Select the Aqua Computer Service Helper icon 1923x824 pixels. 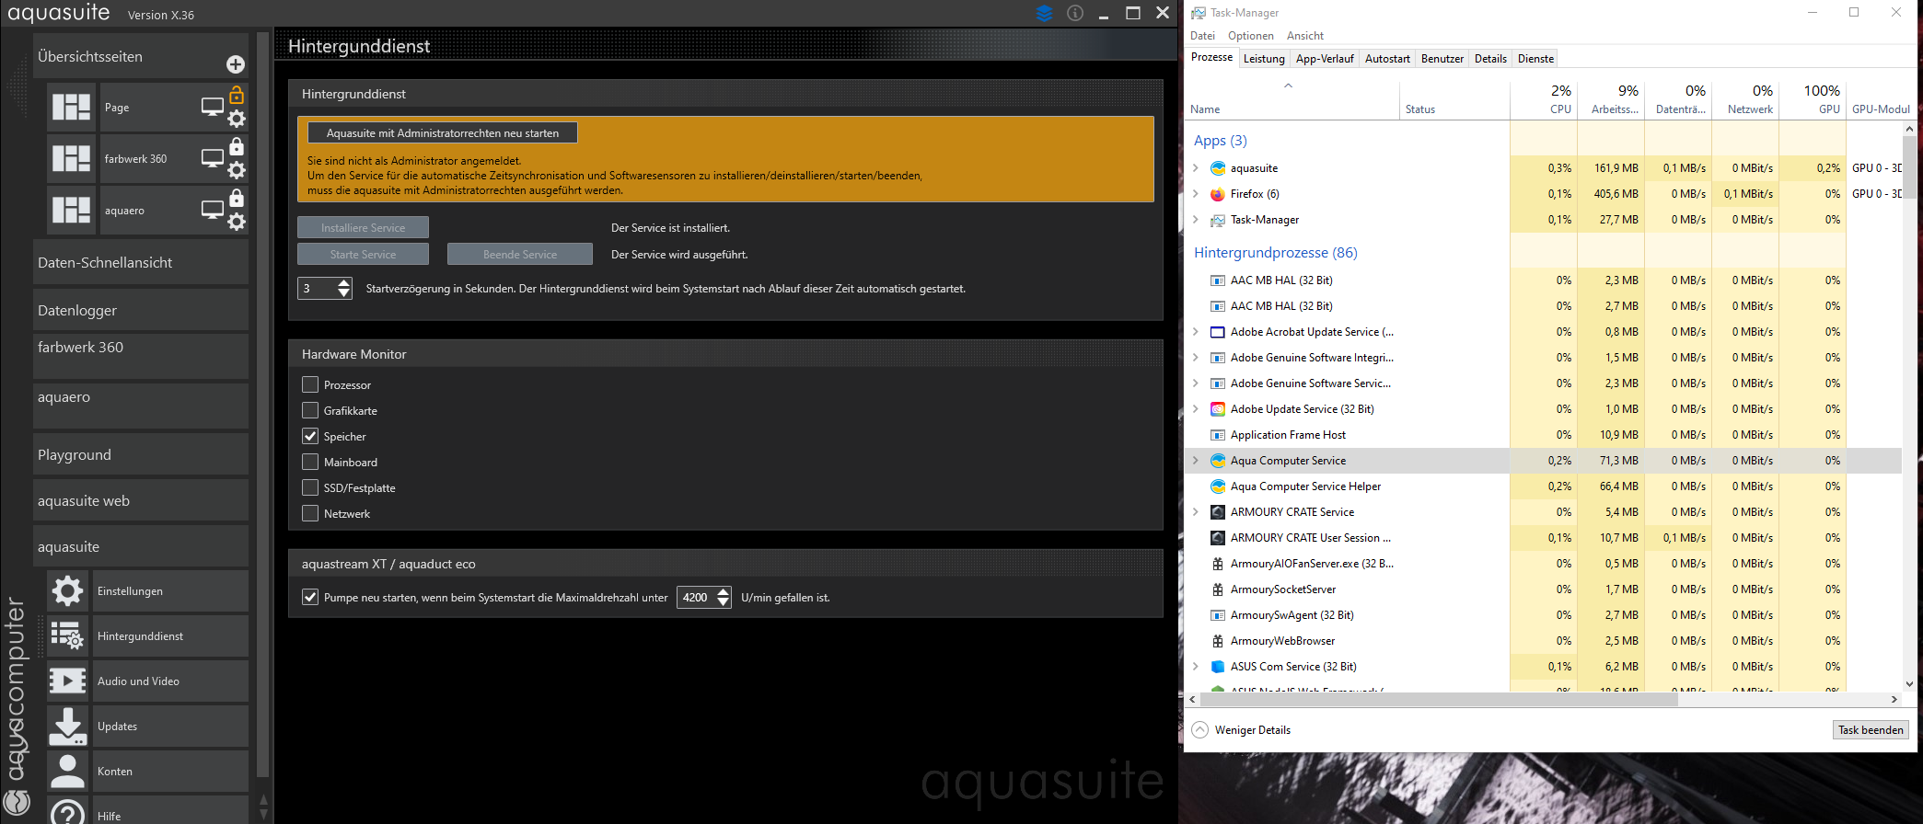point(1218,486)
